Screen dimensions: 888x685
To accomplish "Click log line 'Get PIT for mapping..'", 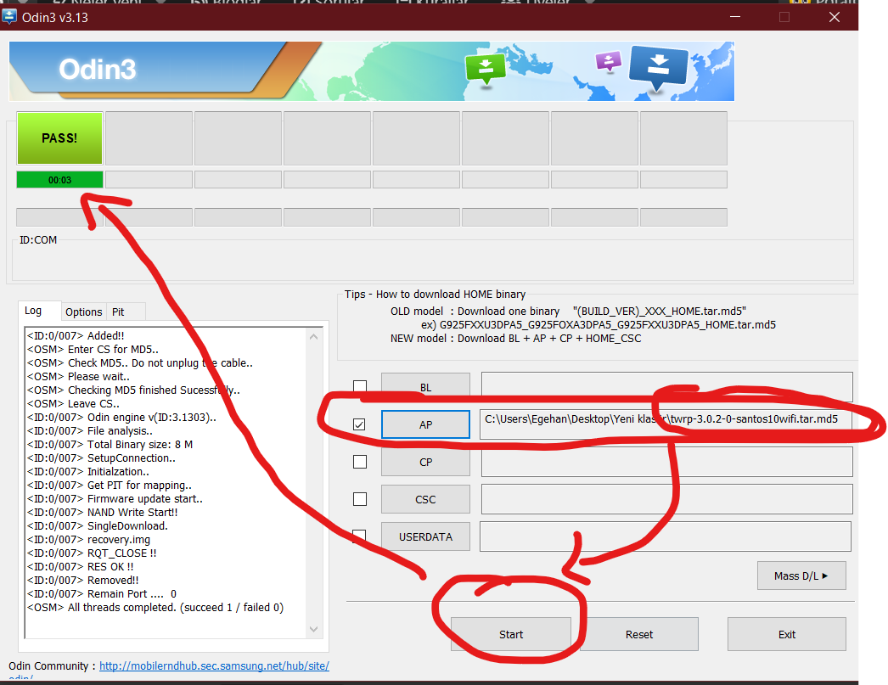I will pos(110,486).
